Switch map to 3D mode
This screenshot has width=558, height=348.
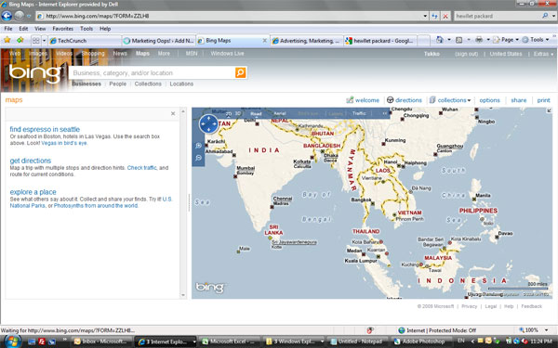click(238, 113)
